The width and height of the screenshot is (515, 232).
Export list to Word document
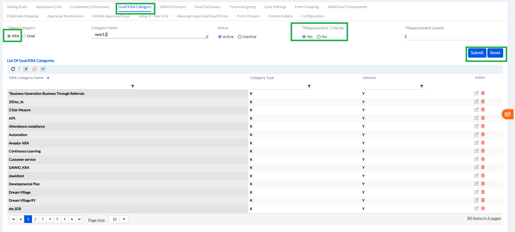[x=43, y=69]
